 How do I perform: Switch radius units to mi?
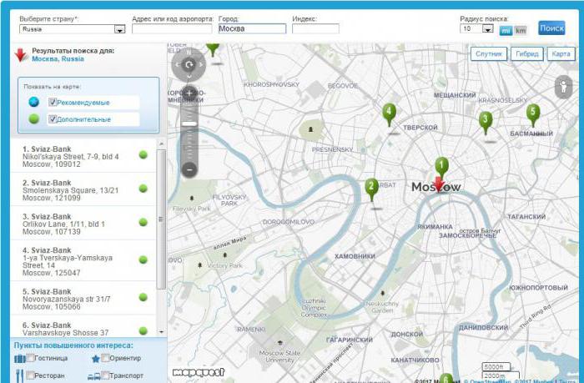(506, 31)
